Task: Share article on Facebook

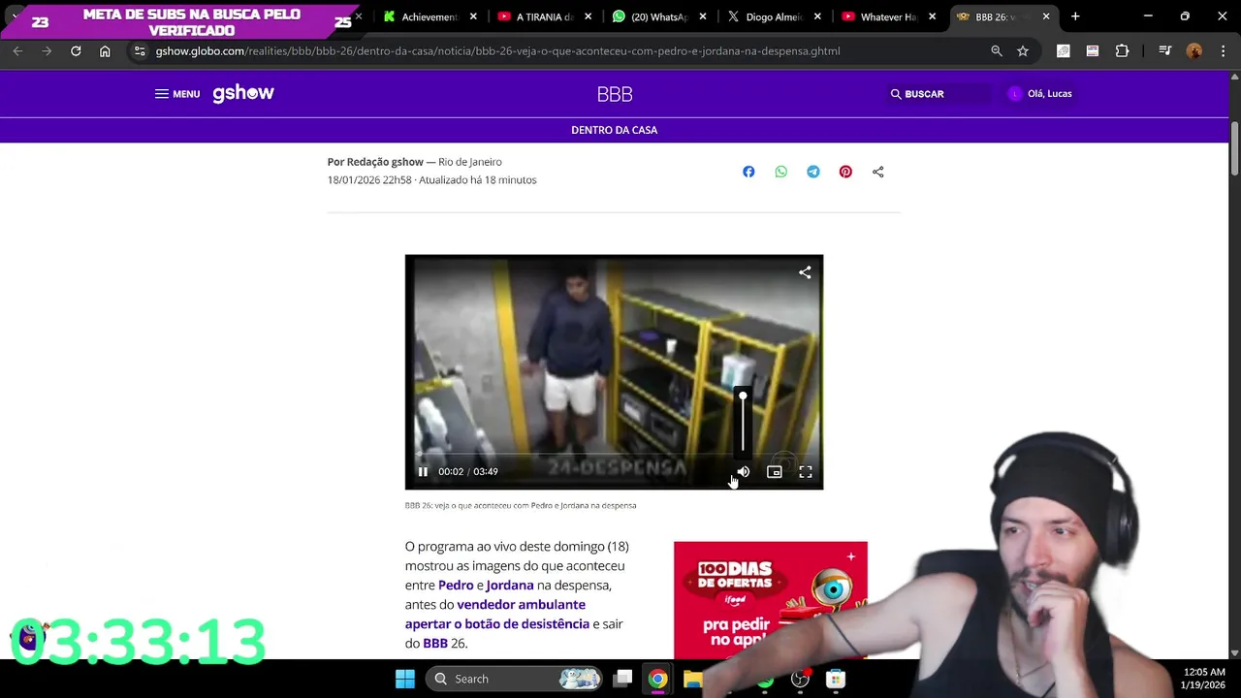Action: 748,172
